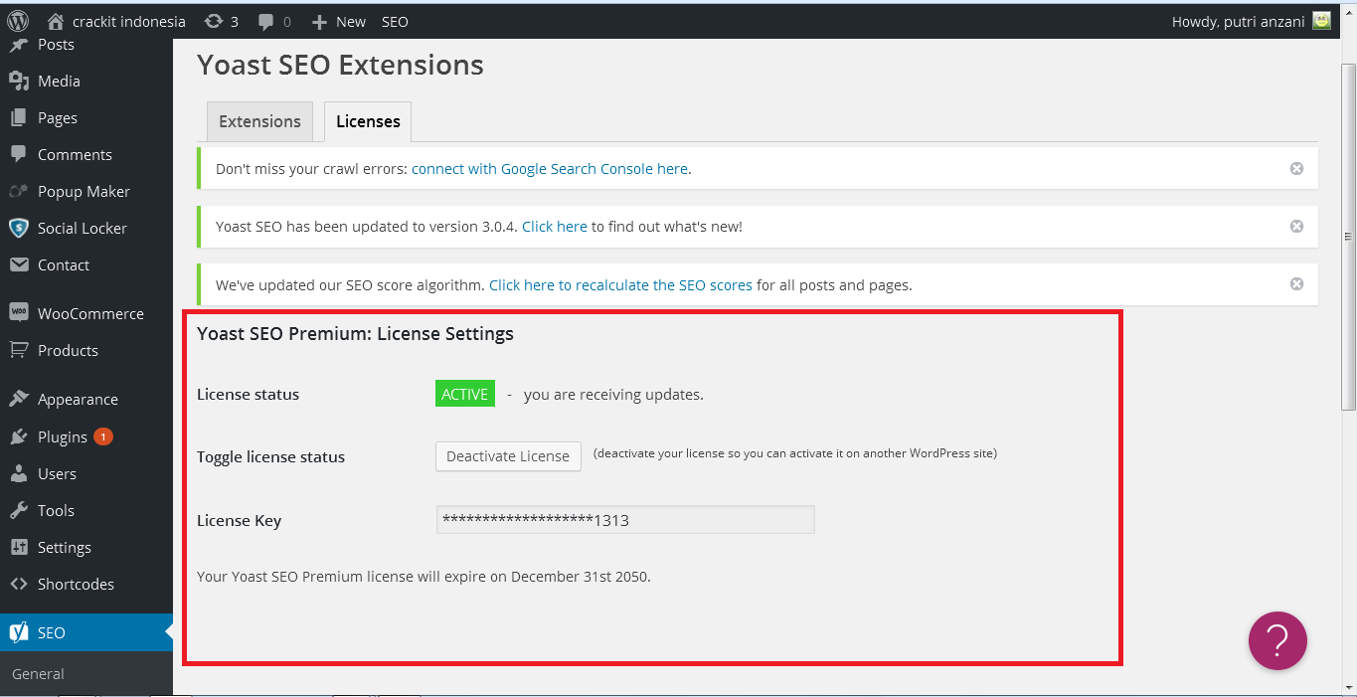The image size is (1357, 697).
Task: Click the Toggle license status label
Action: [270, 457]
